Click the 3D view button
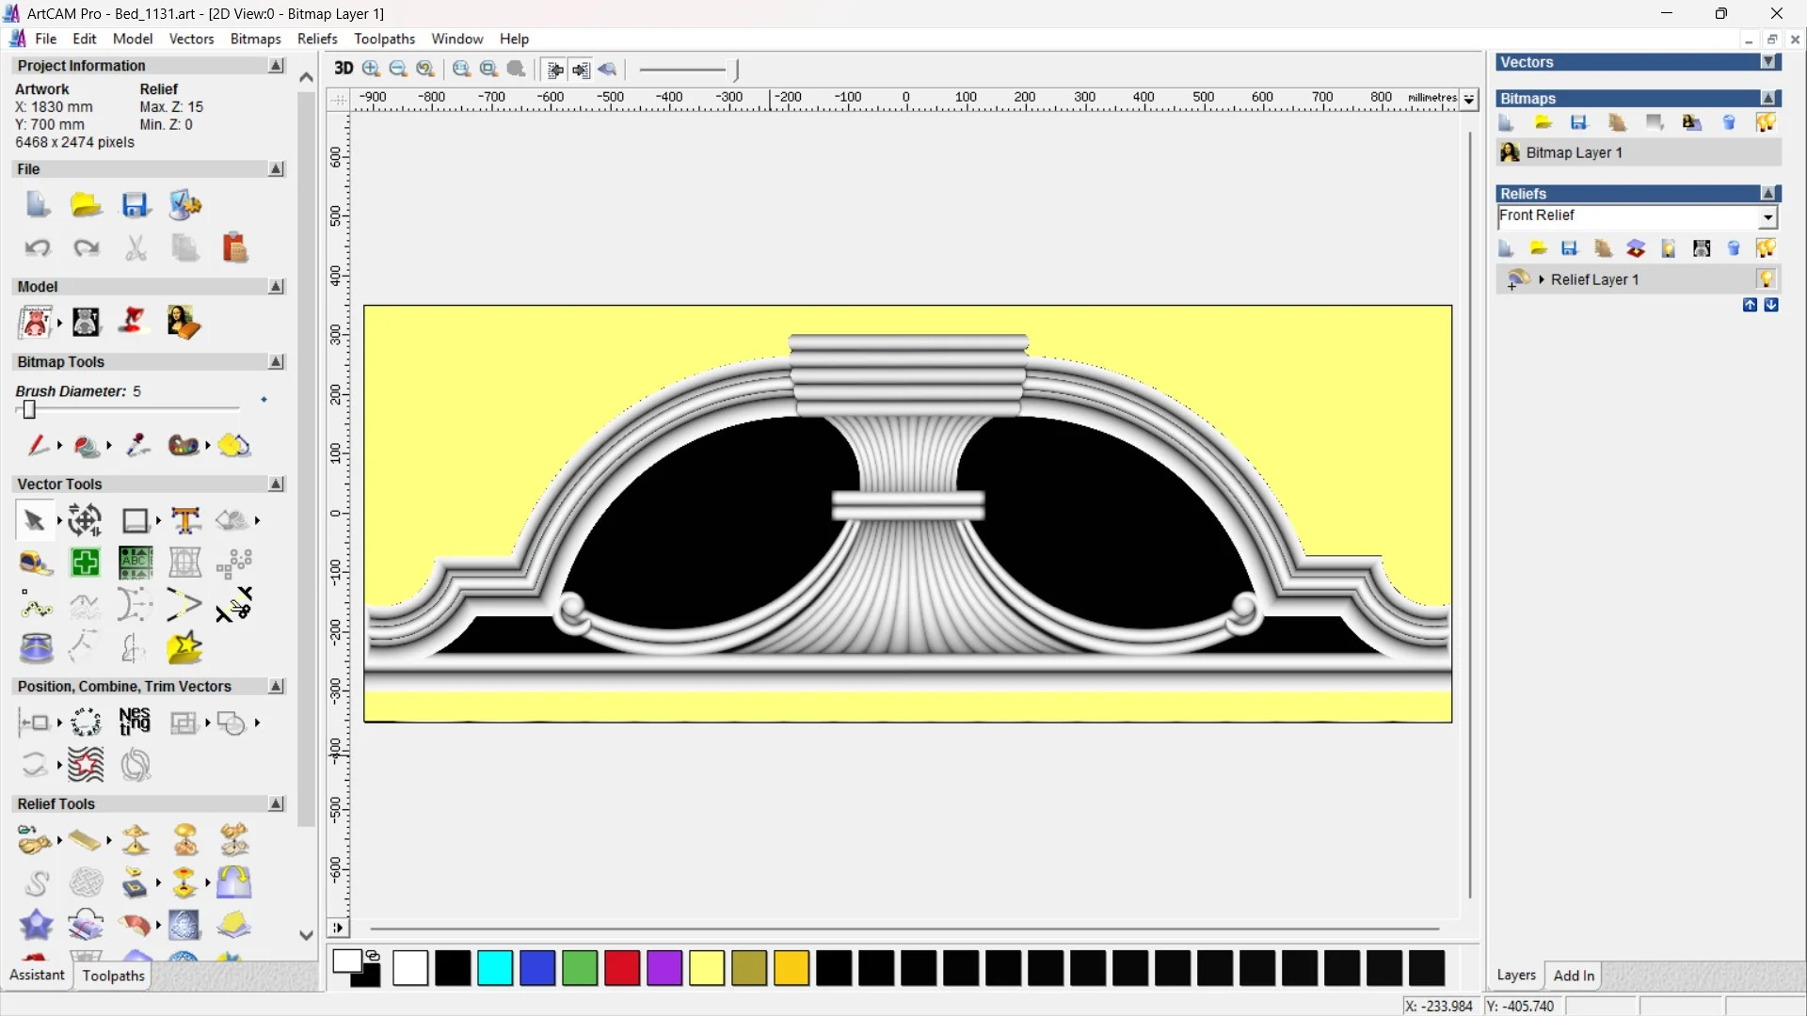1807x1016 pixels. pyautogui.click(x=344, y=69)
